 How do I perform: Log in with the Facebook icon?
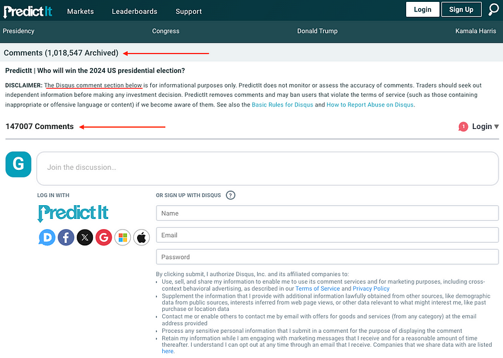(66, 237)
